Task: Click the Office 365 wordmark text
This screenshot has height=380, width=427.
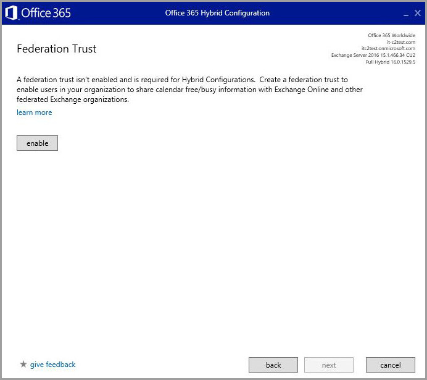Action: tap(46, 13)
